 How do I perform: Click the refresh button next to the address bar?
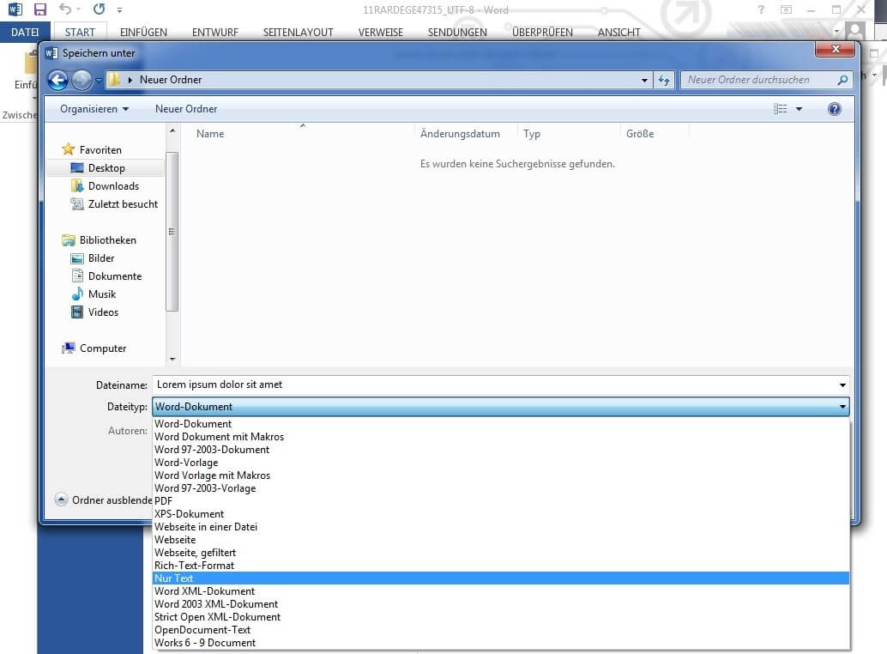[664, 81]
